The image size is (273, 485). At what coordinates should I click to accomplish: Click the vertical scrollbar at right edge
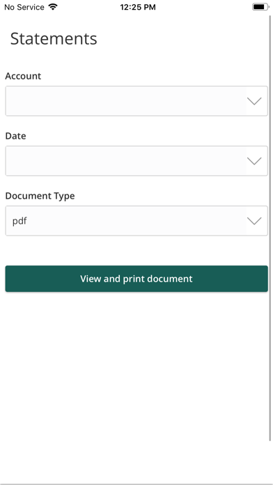click(x=270, y=228)
